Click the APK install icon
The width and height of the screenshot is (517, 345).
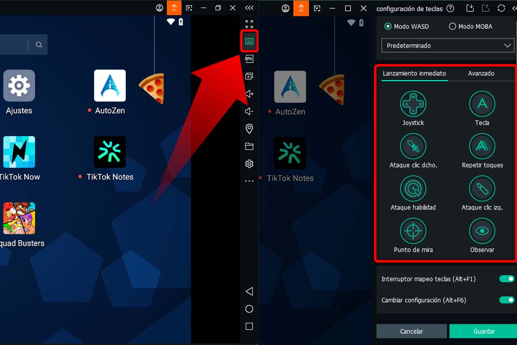(x=249, y=59)
